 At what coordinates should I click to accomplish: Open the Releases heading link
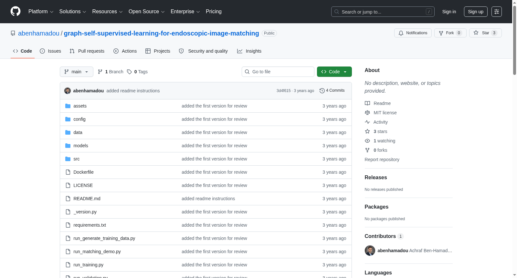(376, 178)
